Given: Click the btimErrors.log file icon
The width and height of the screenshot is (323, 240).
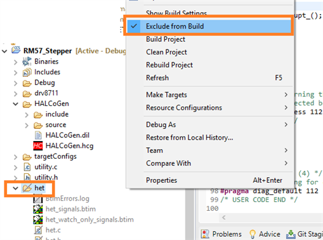Looking at the screenshot, I should (x=38, y=199).
